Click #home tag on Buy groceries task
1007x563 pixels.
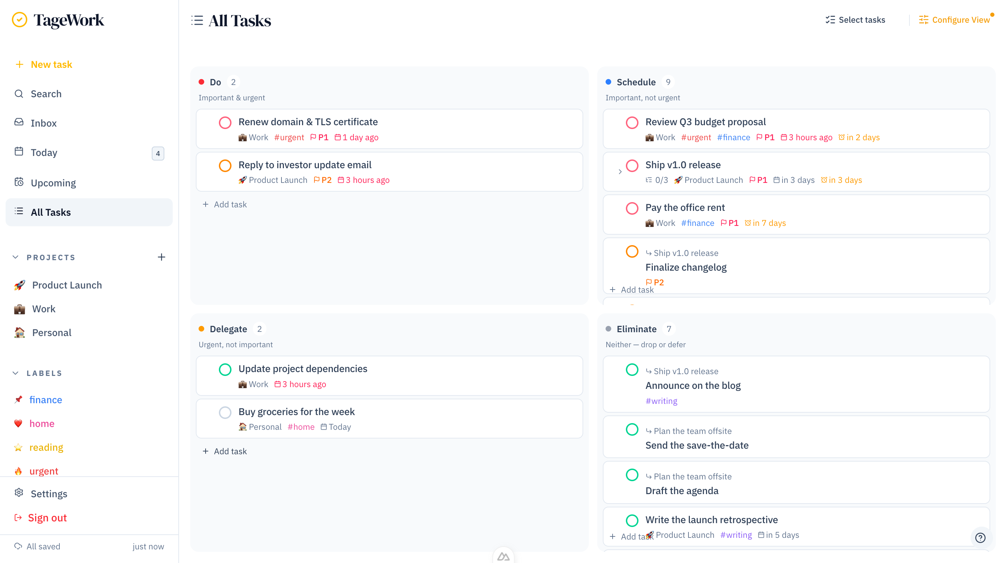point(301,427)
